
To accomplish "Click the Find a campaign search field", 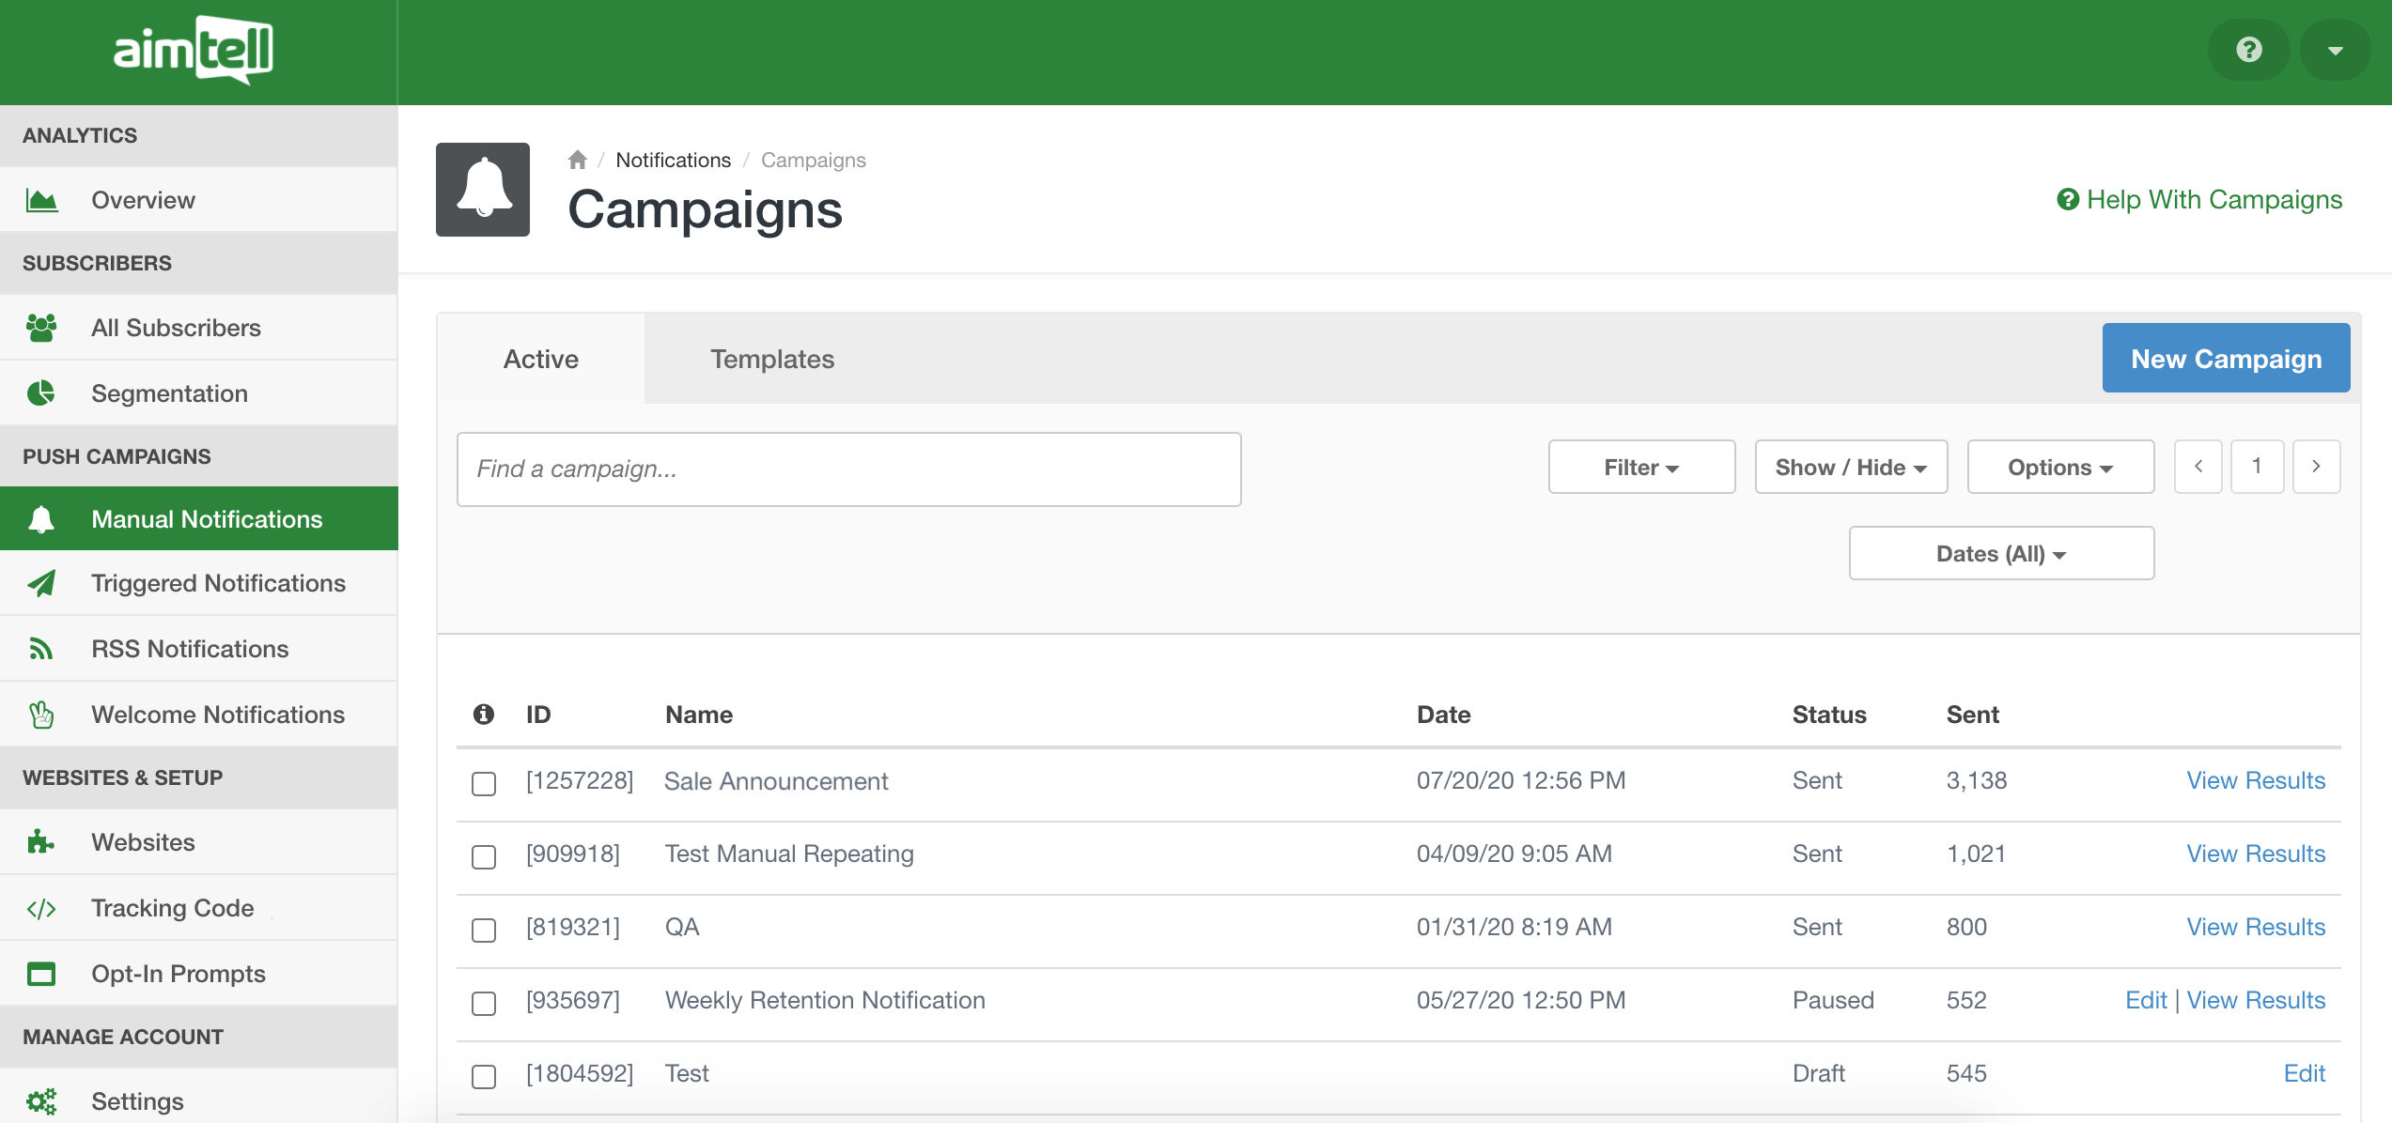I will [x=847, y=469].
